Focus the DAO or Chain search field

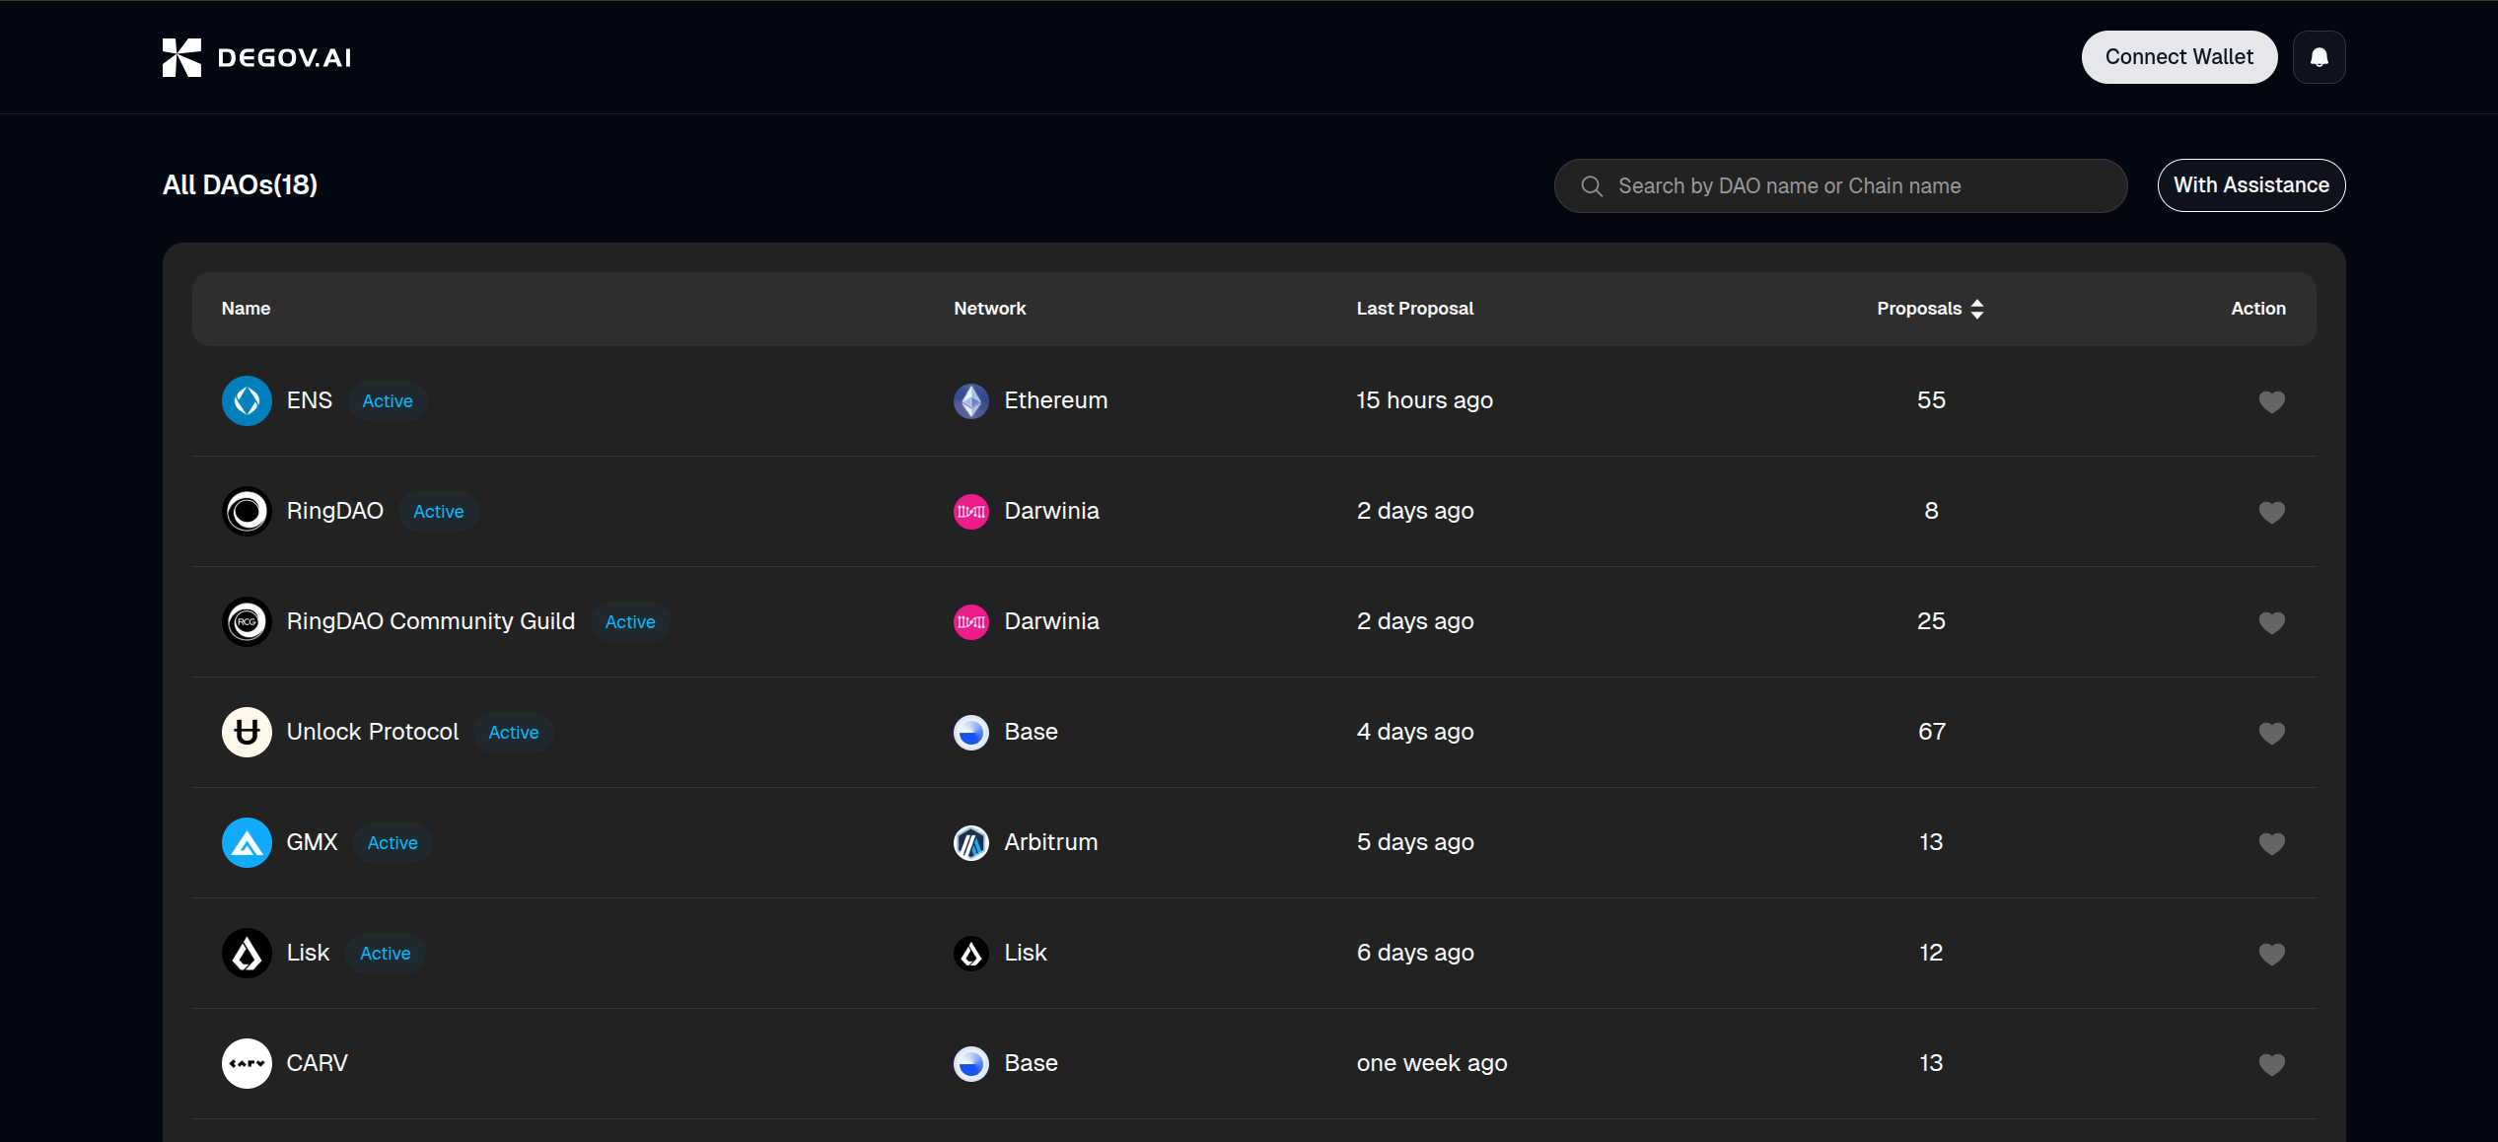tap(1854, 185)
